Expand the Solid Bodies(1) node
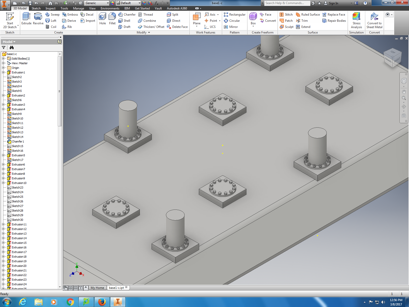The width and height of the screenshot is (409, 307). pyautogui.click(x=3, y=59)
